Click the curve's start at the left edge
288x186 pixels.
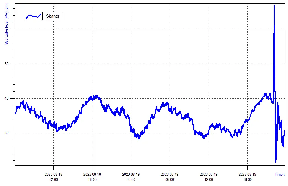click(15, 113)
